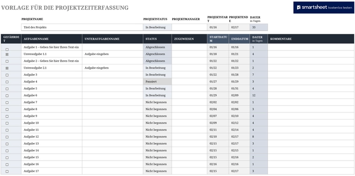
Task: Open the Projektstatus In Bearbeitung cell
Action: (157, 28)
